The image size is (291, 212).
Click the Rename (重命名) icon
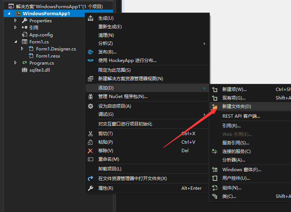tap(91, 159)
